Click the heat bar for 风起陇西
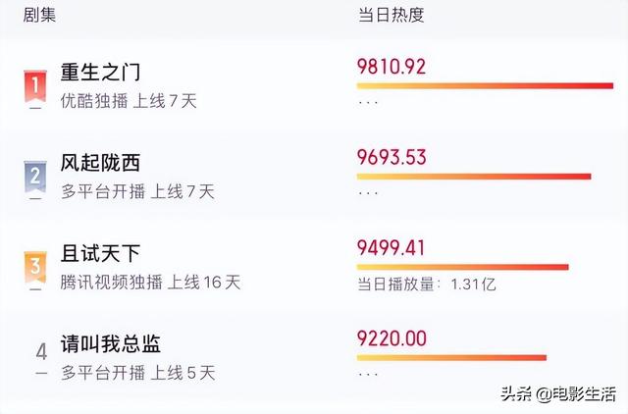This screenshot has width=628, height=414. (x=473, y=177)
